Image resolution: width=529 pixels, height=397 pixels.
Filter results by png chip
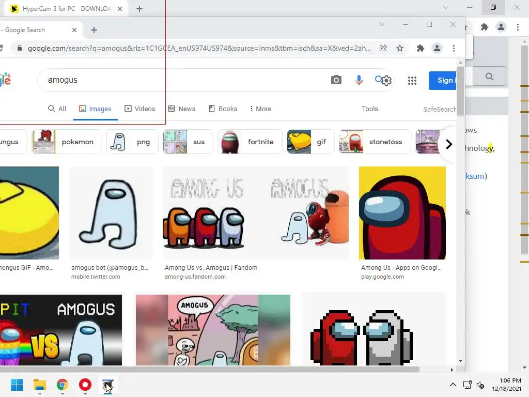click(x=132, y=142)
